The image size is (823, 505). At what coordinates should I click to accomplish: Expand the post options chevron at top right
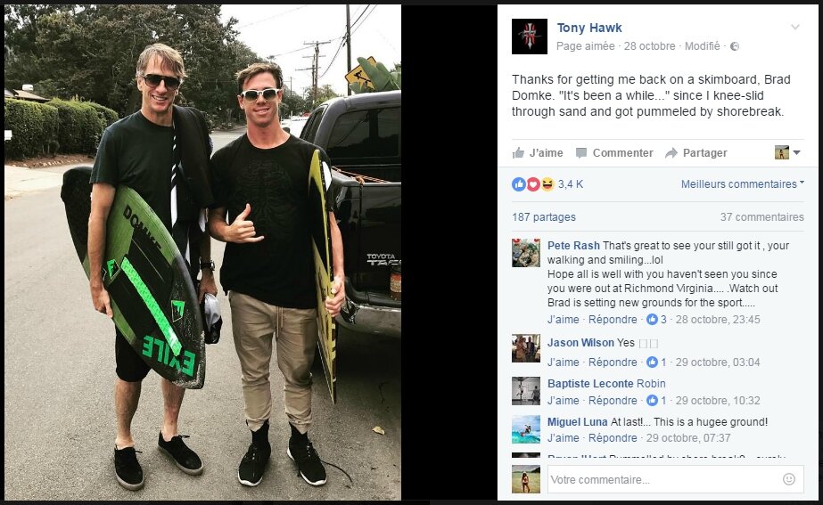tap(795, 28)
